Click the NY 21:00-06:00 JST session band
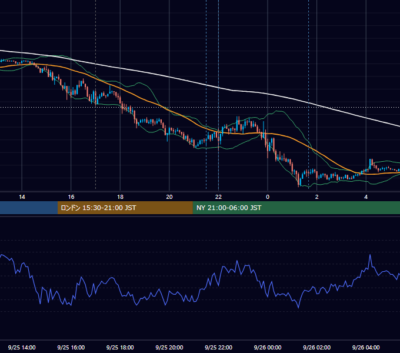The width and height of the screenshot is (400, 353). coord(296,208)
